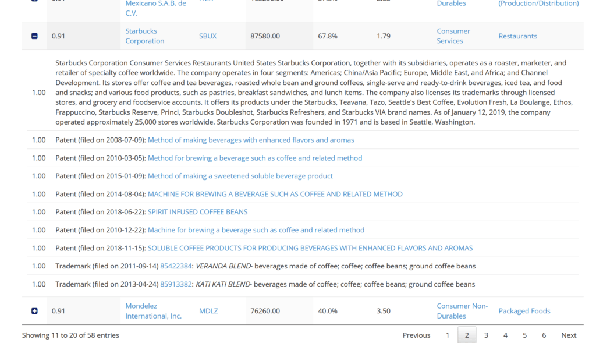Click the KATI KATI BLEND trademark description
This screenshot has height=343, width=596.
pos(335,284)
